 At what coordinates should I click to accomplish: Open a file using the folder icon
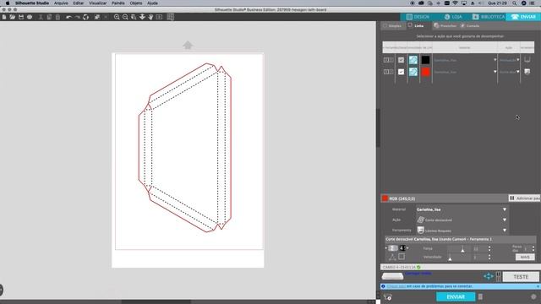[13, 17]
